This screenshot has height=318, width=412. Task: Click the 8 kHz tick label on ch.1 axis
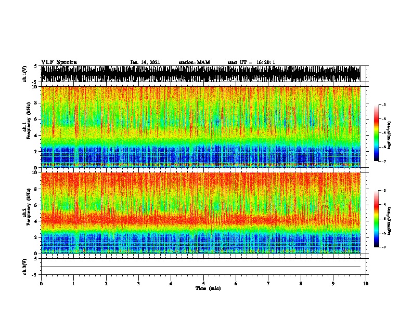[x=36, y=103]
